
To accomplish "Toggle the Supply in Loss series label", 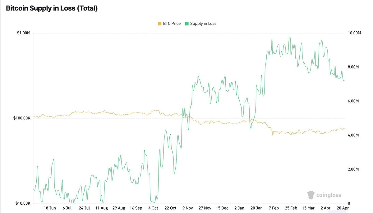I will click(x=203, y=24).
